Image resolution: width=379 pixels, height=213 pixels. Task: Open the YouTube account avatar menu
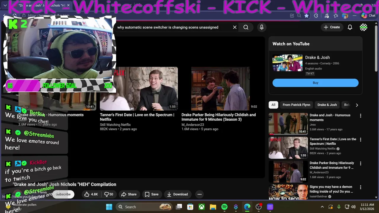[x=364, y=27]
